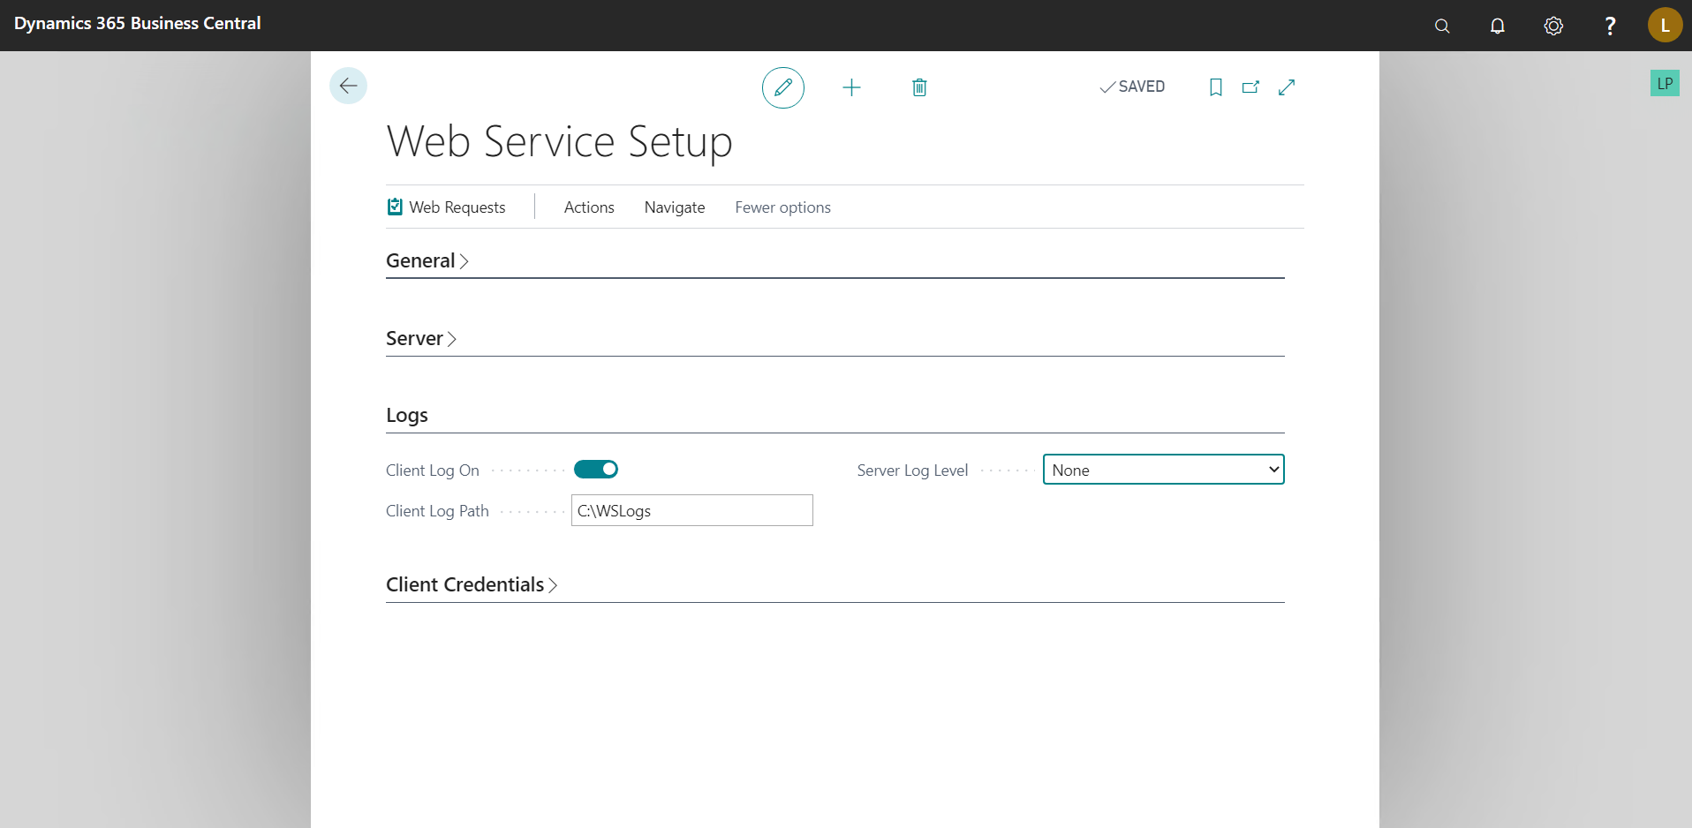Click into Client Log Path field
Screen dimensions: 1692x828
(x=692, y=510)
